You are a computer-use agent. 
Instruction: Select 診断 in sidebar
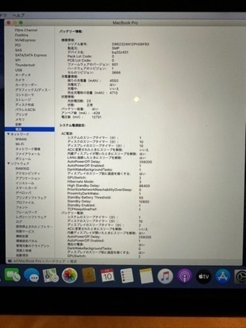click(x=19, y=124)
